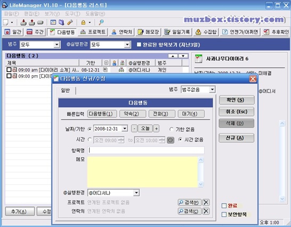Click the import (red down arrow) toolbar icon
The width and height of the screenshot is (291, 227).
(23, 22)
